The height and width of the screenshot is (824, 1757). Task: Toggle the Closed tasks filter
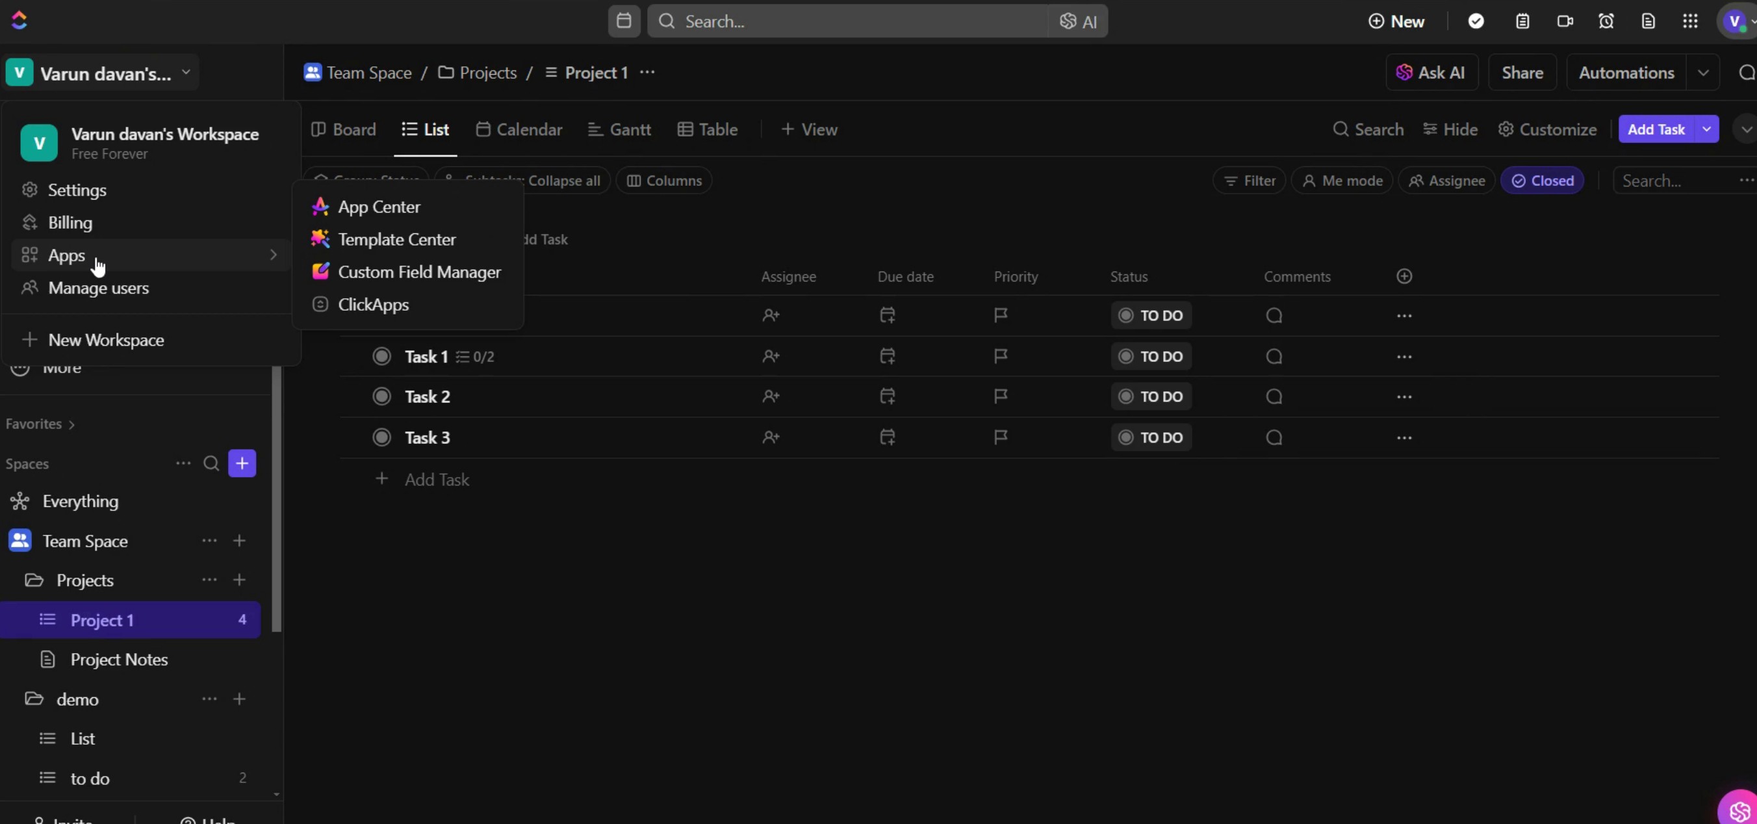click(x=1541, y=181)
